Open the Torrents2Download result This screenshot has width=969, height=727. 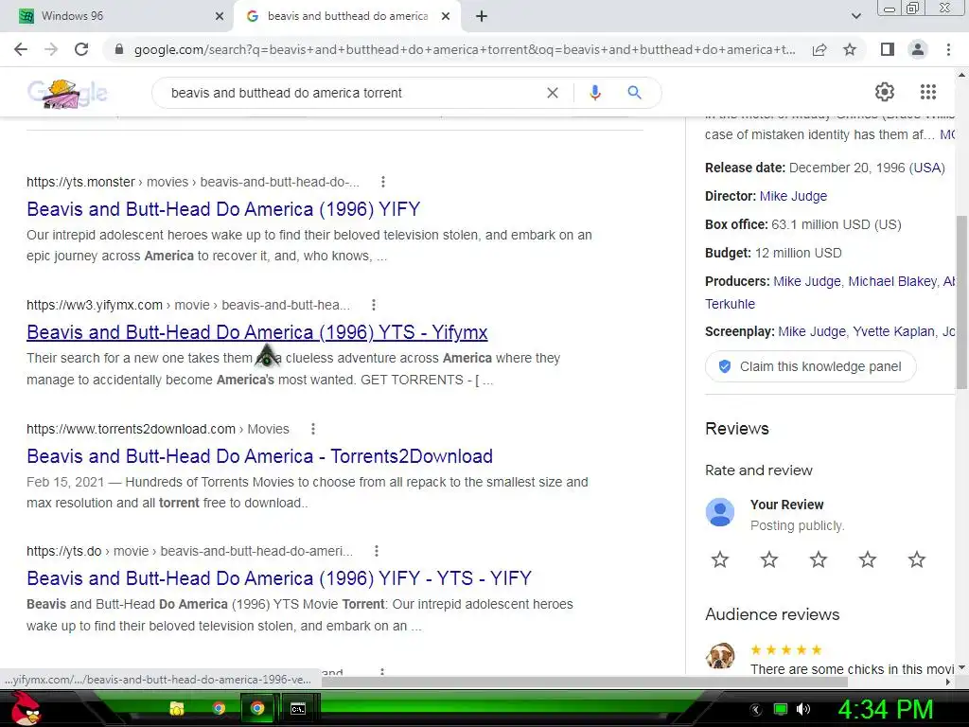(259, 456)
